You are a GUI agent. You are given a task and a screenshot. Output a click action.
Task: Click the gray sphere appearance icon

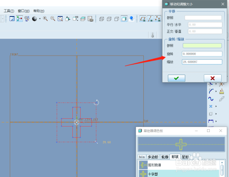(x=34, y=19)
